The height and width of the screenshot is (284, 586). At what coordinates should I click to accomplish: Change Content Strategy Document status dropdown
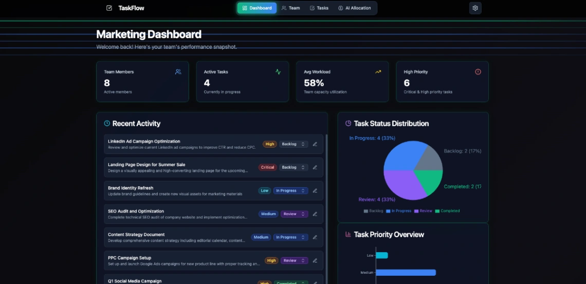click(290, 238)
